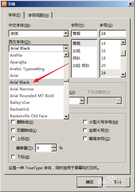Screen dimensions: 135x192
Task: Select Arial Rounded MT Bold font
Action: pos(36,96)
